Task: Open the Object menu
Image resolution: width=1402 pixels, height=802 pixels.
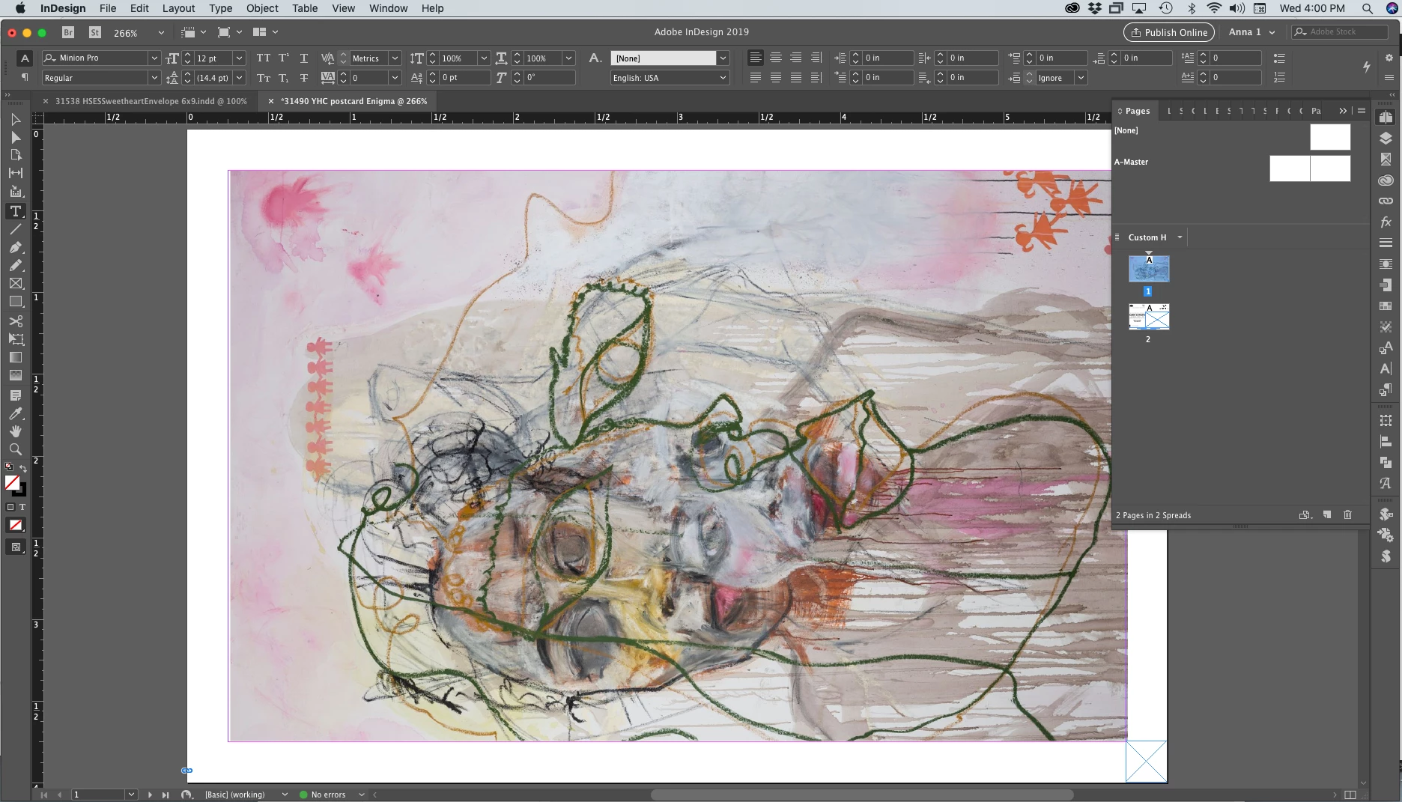Action: 262,8
